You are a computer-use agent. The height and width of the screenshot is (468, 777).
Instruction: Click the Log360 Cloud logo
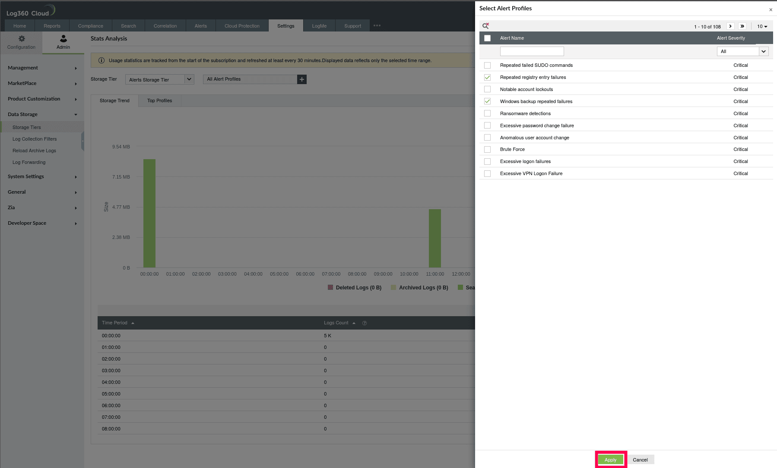(30, 11)
